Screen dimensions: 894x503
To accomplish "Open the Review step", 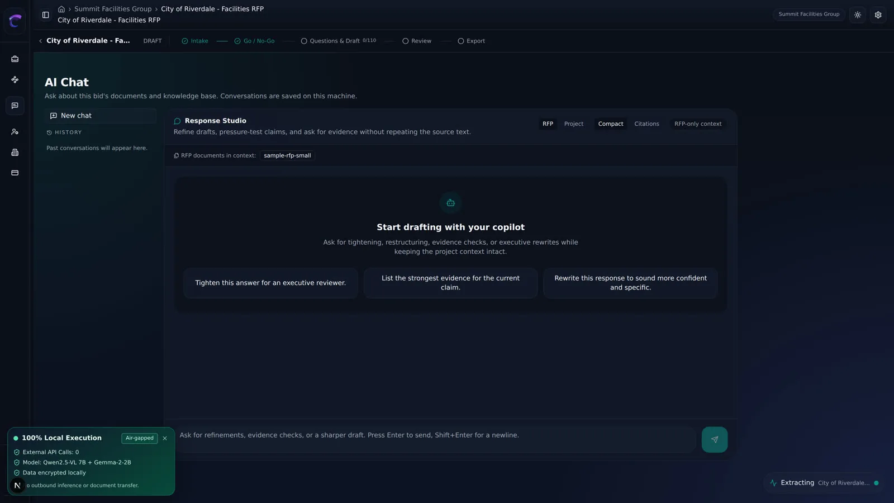I will coord(417,41).
